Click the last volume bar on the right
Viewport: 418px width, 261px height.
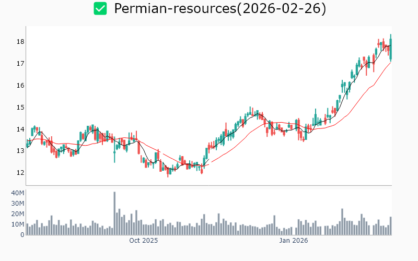390,226
